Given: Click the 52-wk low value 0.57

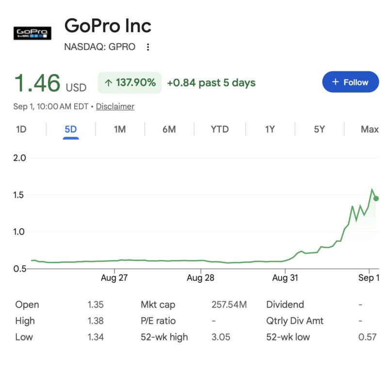Looking at the screenshot, I should tap(368, 337).
